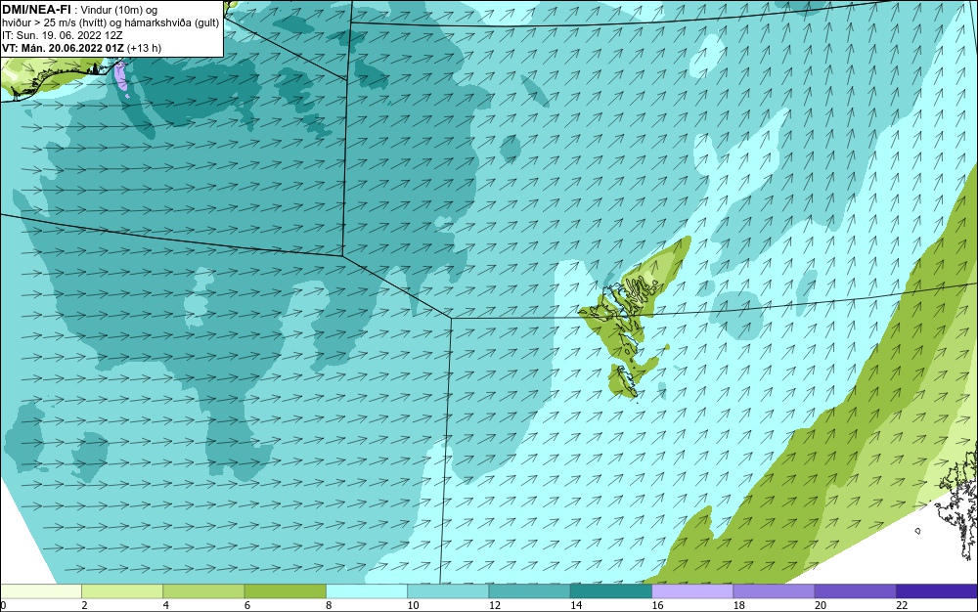Click the legend label '8'
The width and height of the screenshot is (978, 612).
click(329, 605)
